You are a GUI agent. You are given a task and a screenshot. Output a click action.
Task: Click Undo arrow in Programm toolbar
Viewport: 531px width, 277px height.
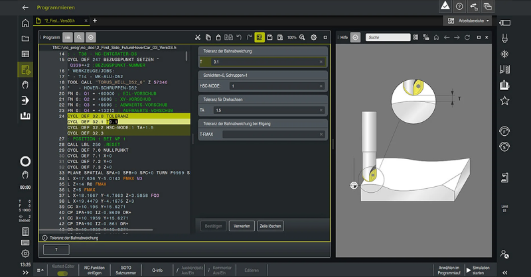click(239, 37)
